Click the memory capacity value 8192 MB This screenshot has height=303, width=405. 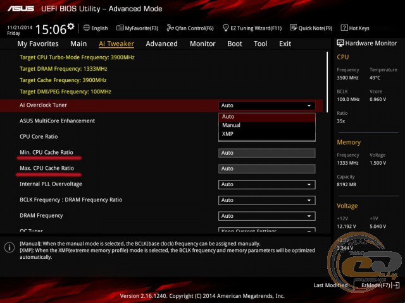tap(346, 185)
